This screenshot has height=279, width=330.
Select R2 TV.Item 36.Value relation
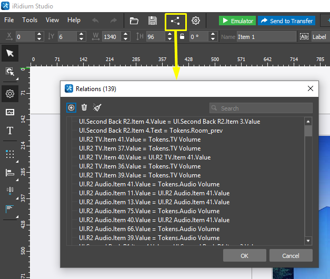(x=140, y=166)
